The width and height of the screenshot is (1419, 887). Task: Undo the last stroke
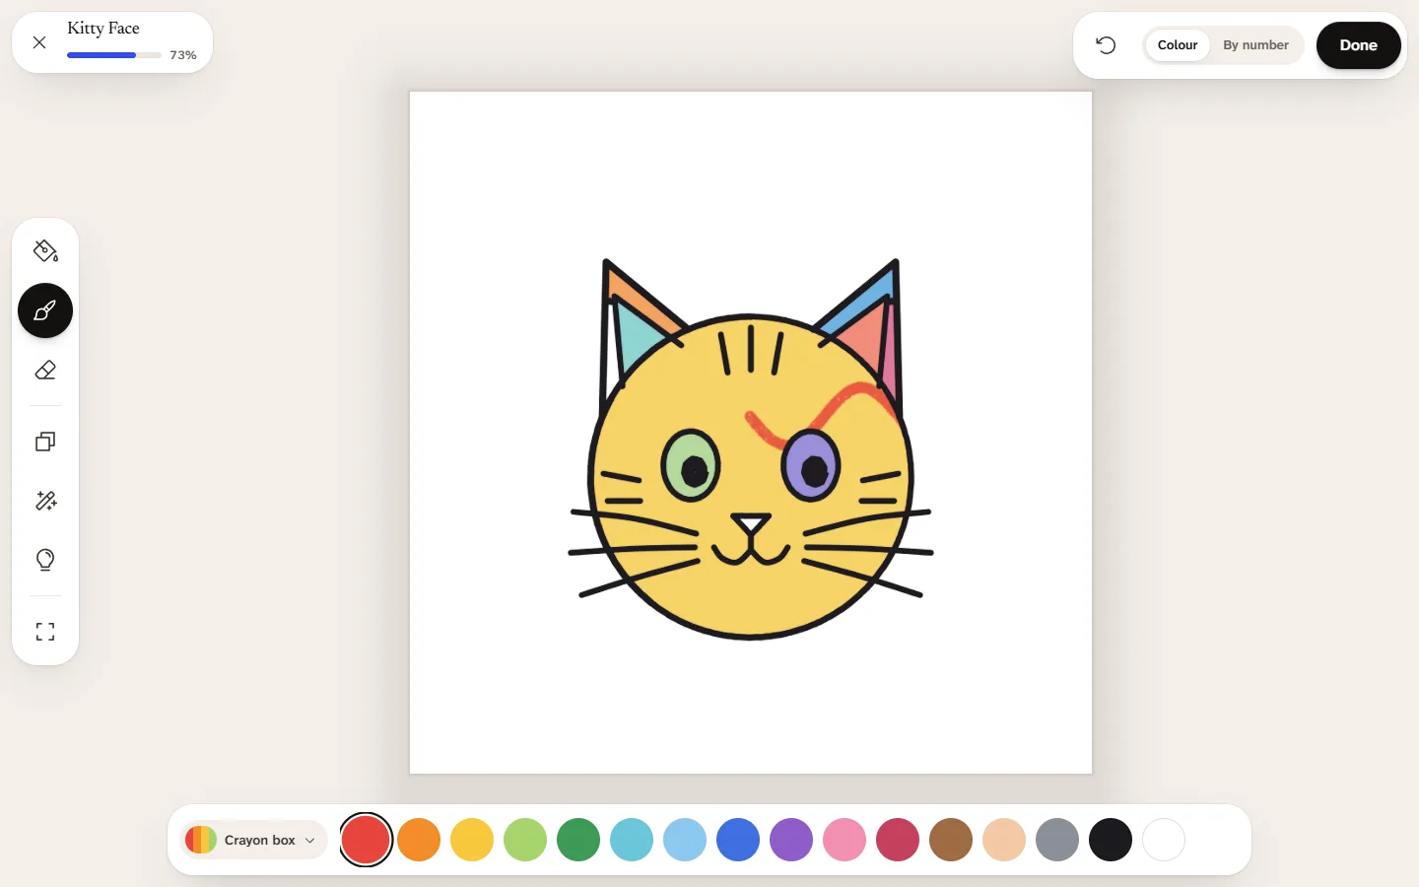[x=1106, y=45]
